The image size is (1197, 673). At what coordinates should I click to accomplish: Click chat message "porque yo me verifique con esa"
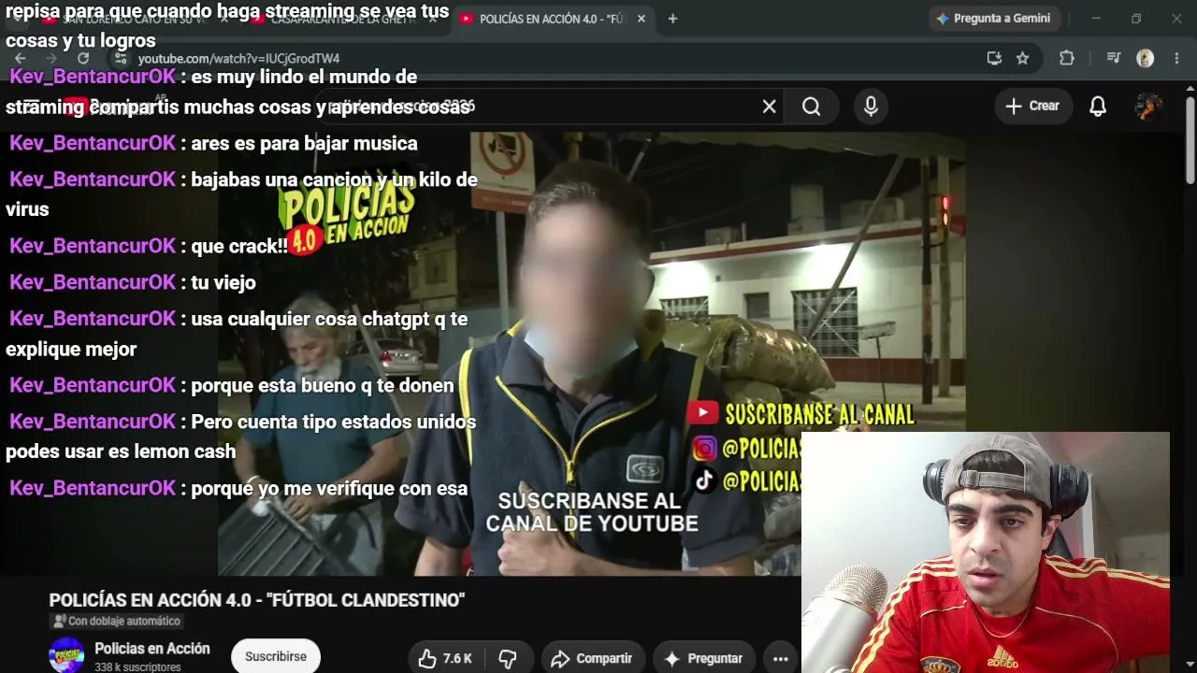[x=329, y=488]
